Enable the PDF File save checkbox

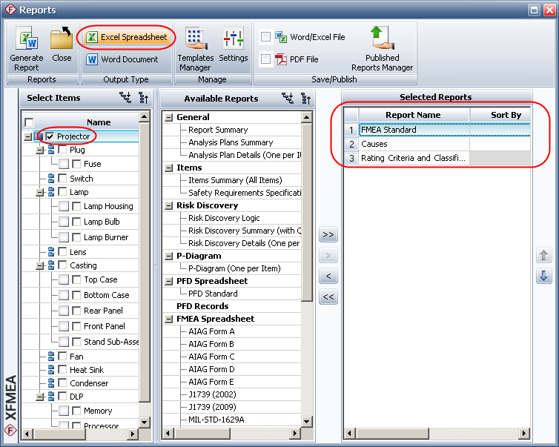265,59
